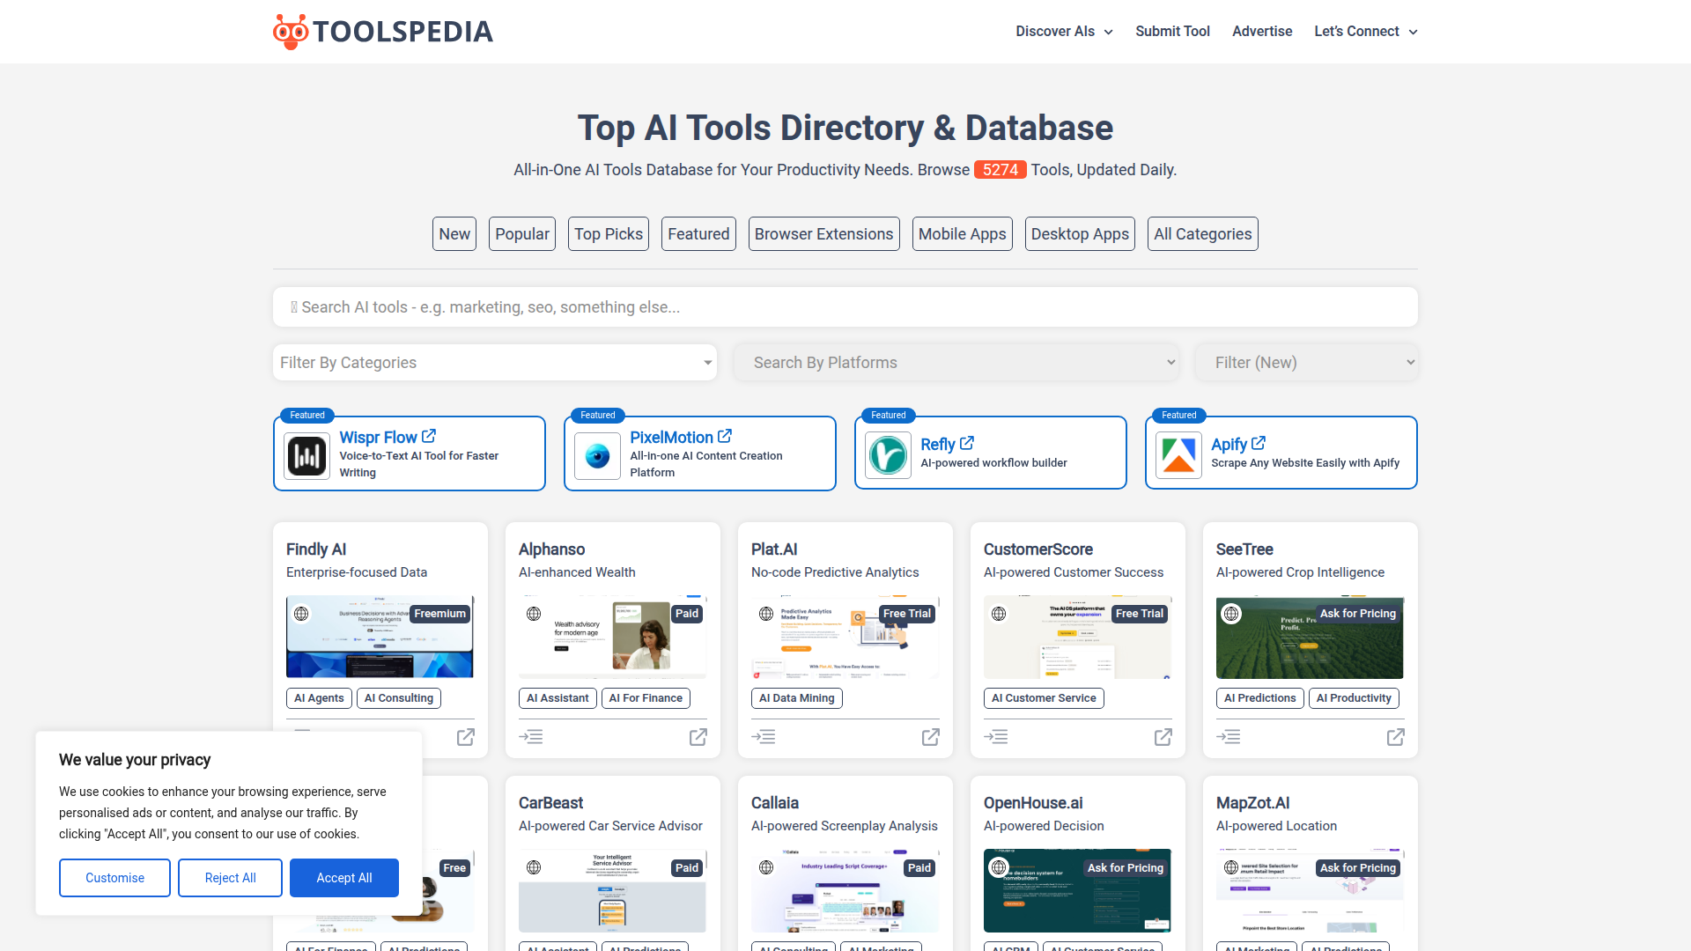Show SeeTree details list icon
1691x951 pixels.
(1229, 737)
